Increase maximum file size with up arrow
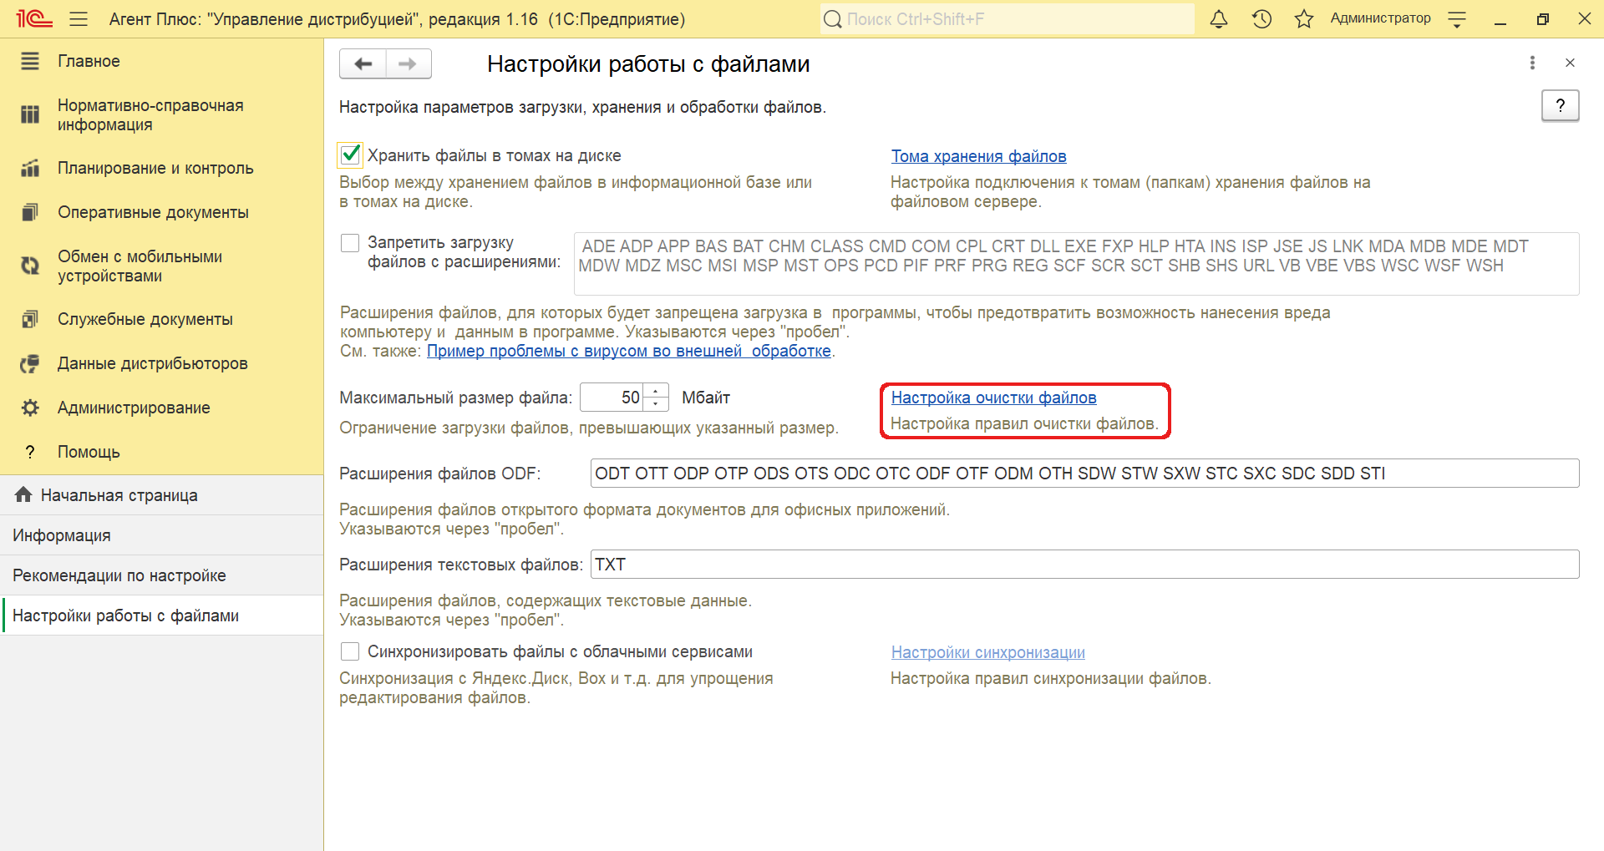1604x851 pixels. [656, 391]
